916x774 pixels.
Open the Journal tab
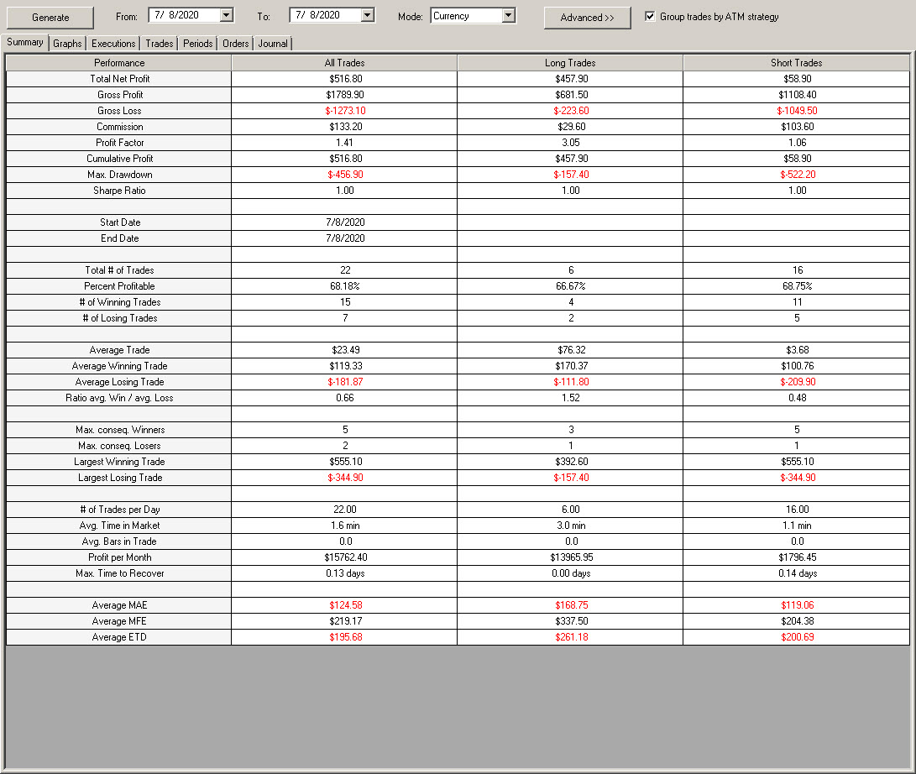pyautogui.click(x=273, y=43)
